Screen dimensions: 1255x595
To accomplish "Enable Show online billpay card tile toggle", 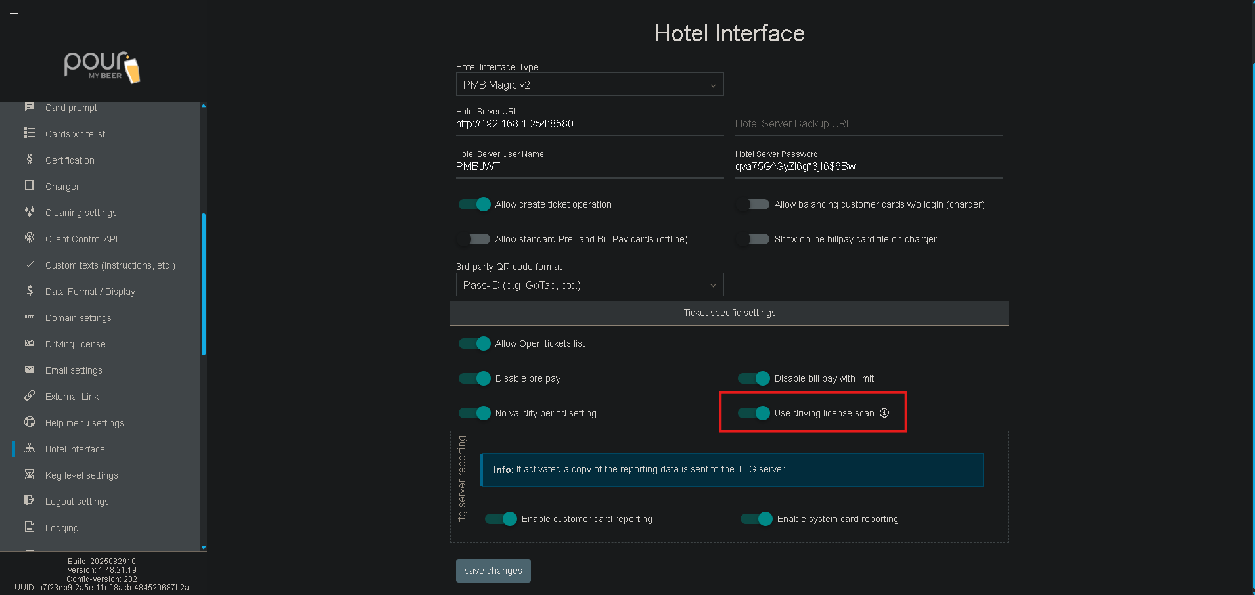I will point(754,239).
